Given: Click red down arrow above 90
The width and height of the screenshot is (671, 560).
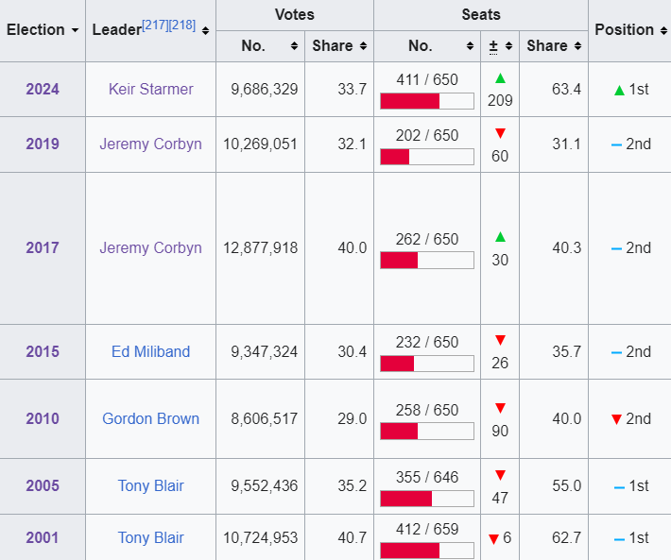Looking at the screenshot, I should point(500,408).
